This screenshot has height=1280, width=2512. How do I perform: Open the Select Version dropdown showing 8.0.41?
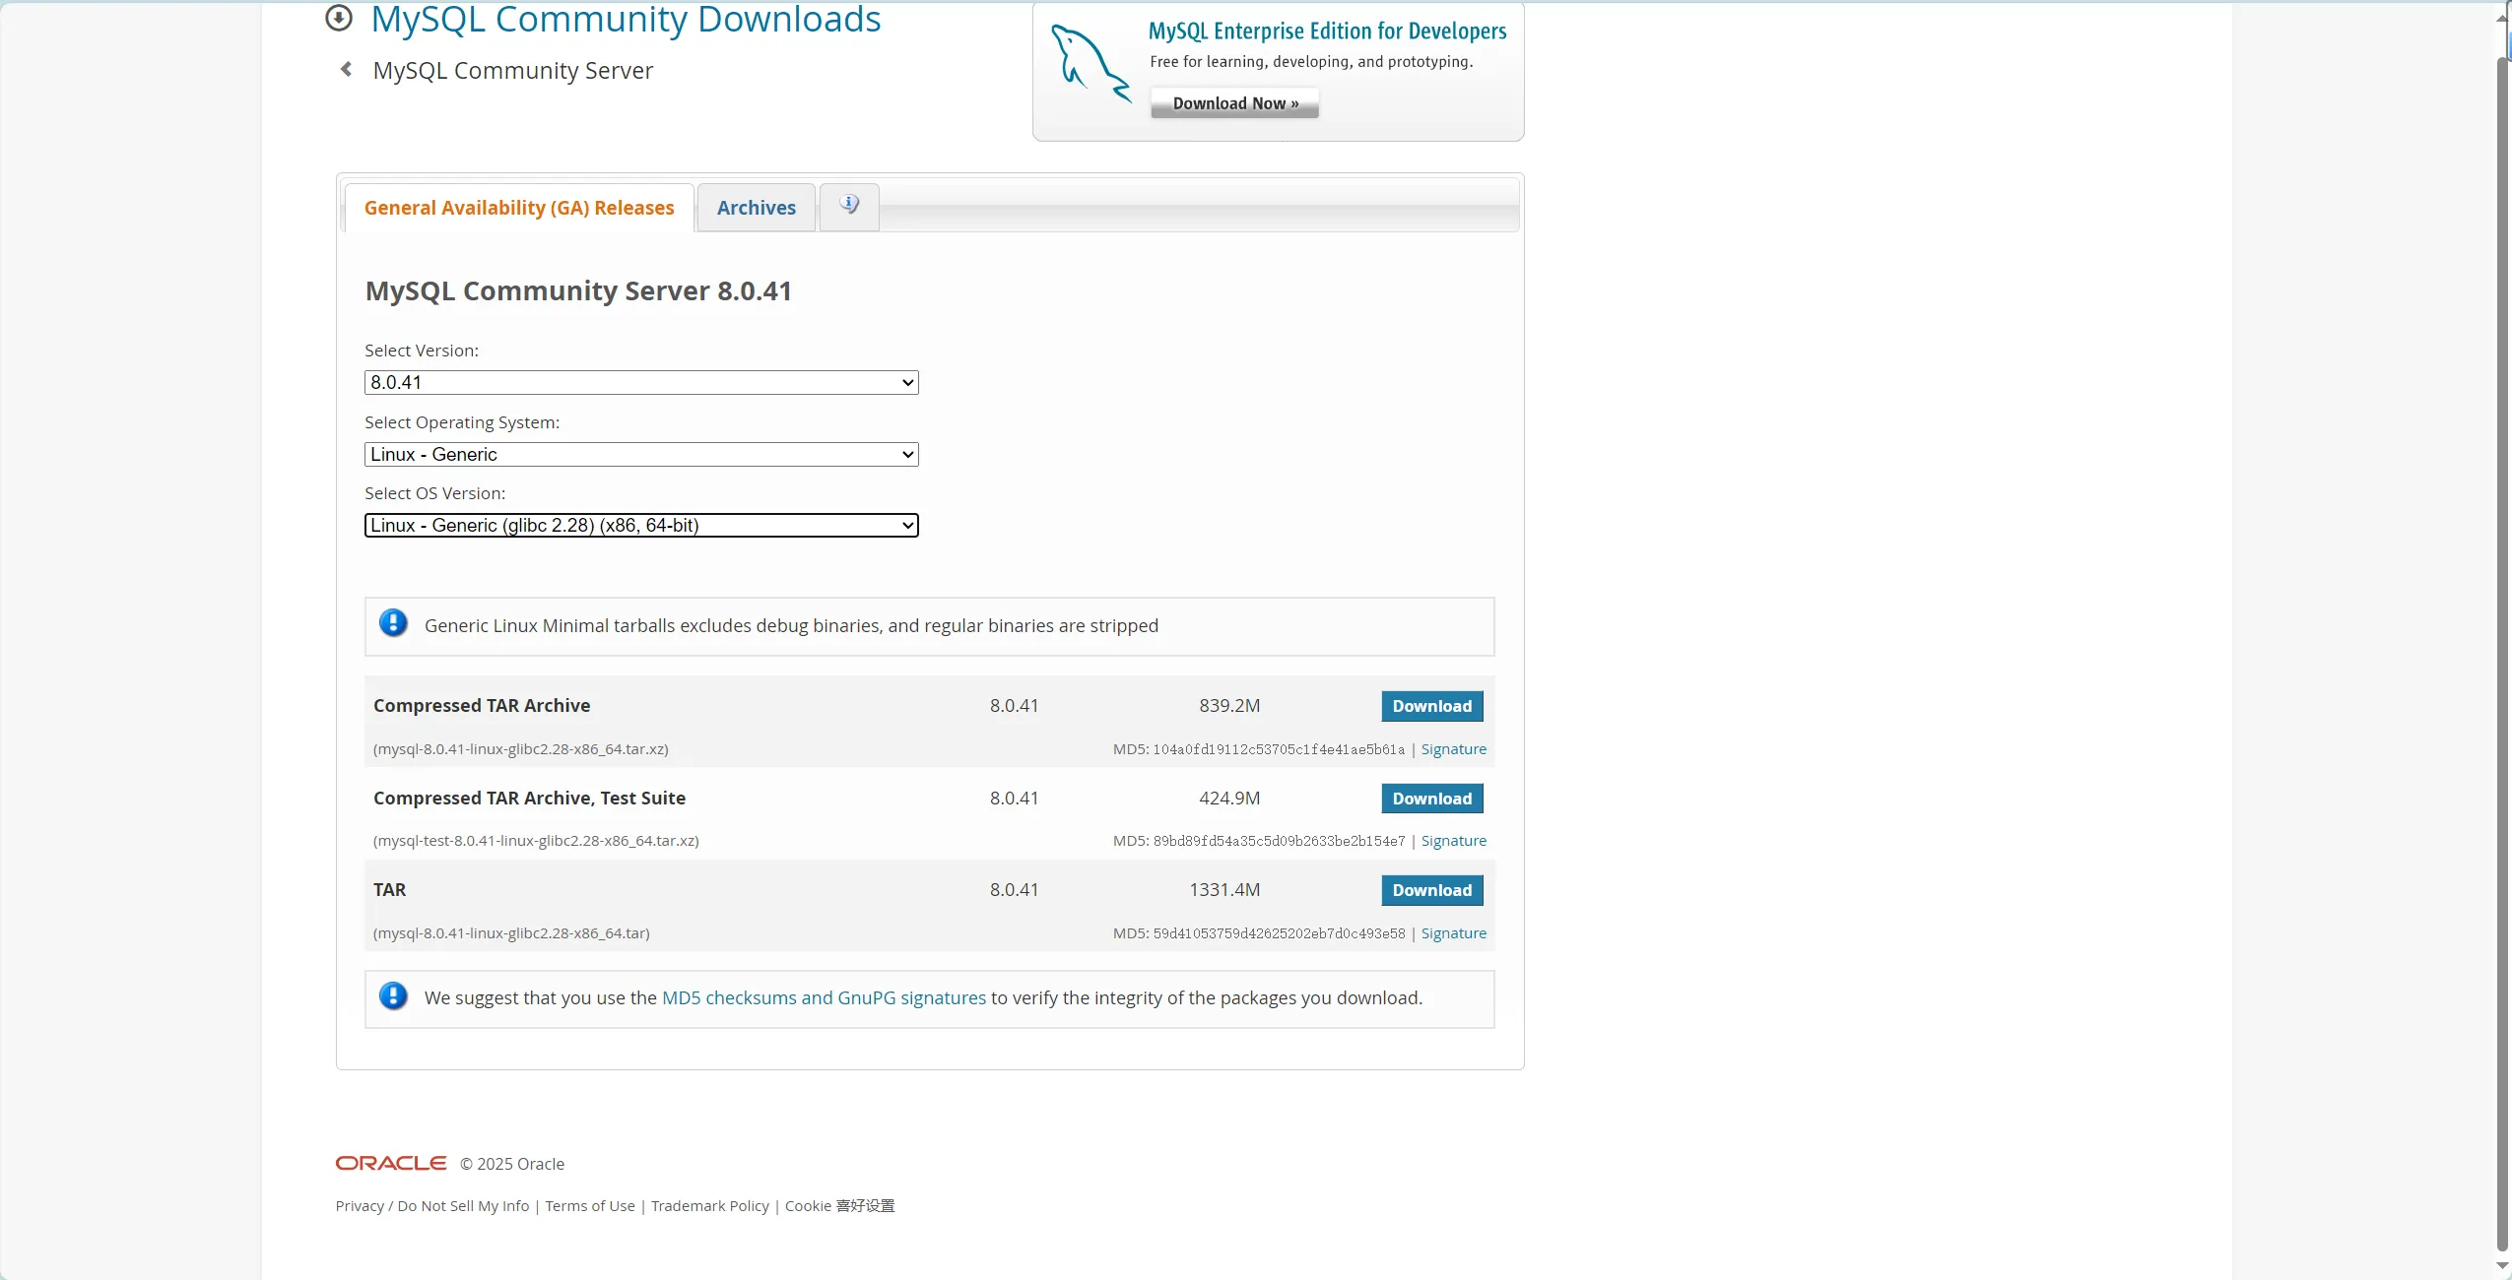641,382
